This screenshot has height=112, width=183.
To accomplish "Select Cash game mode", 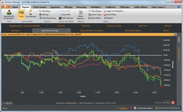I will click(x=21, y=14).
